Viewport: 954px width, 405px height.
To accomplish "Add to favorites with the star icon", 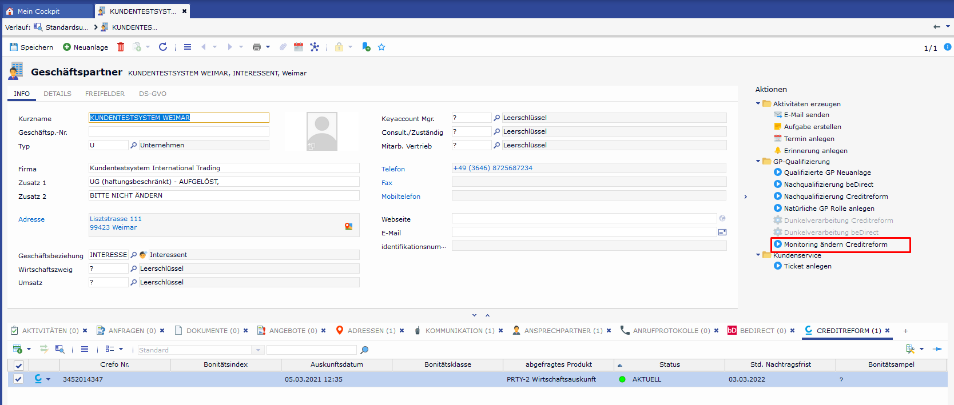I will [381, 47].
